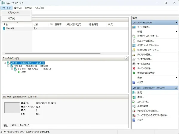Select the 現在 node in the checkpoint tree
Image resolution: width=179 pixels, height=134 pixels.
[x=24, y=72]
